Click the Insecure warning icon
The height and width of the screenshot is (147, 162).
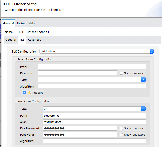29,93
